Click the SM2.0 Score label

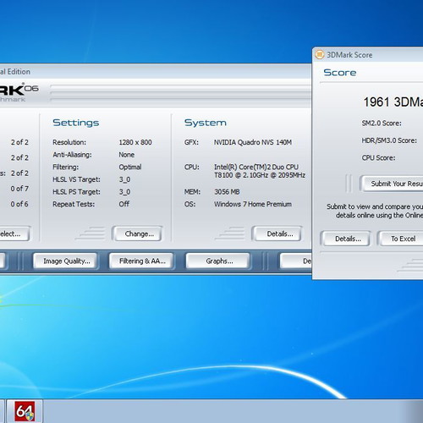click(x=382, y=124)
